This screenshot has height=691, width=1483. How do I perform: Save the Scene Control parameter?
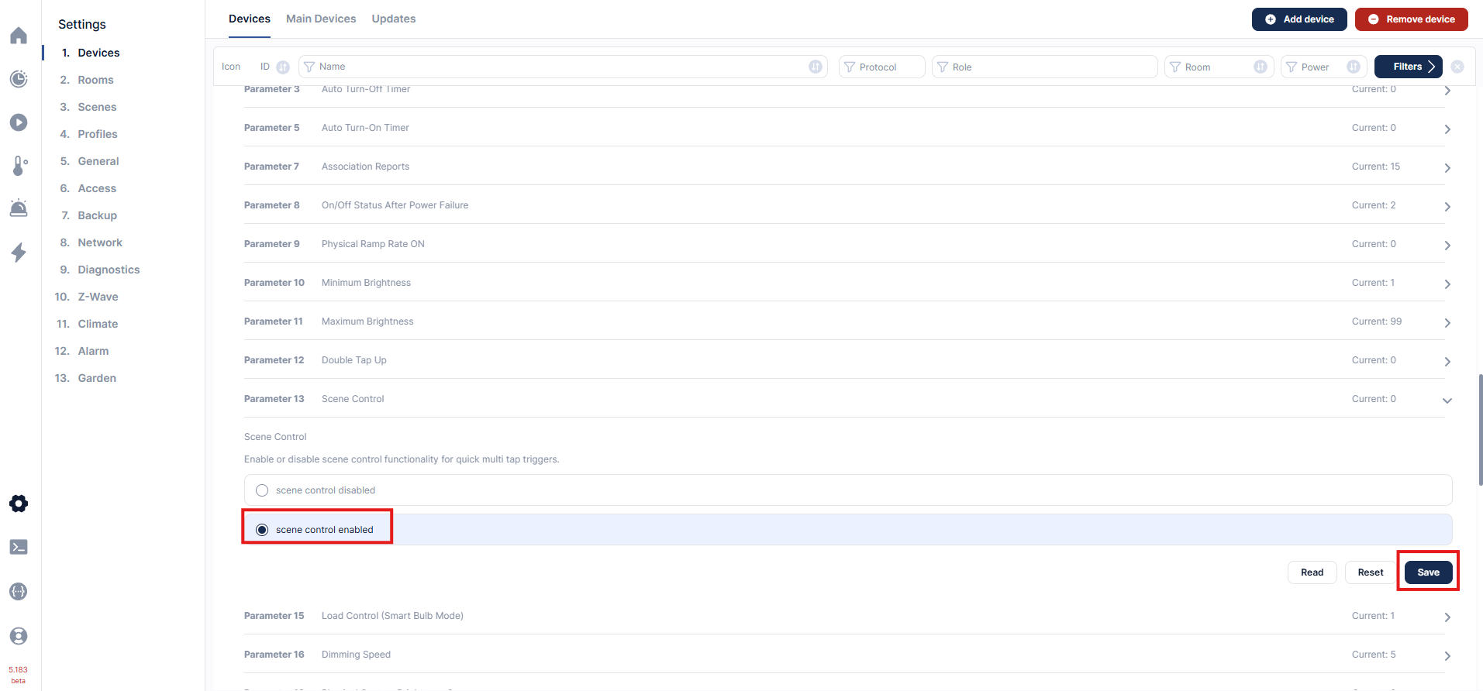[1429, 572]
